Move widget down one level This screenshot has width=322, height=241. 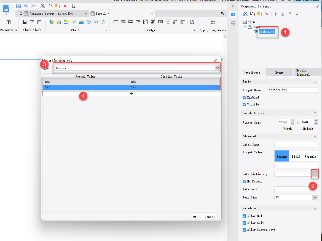pos(297,14)
